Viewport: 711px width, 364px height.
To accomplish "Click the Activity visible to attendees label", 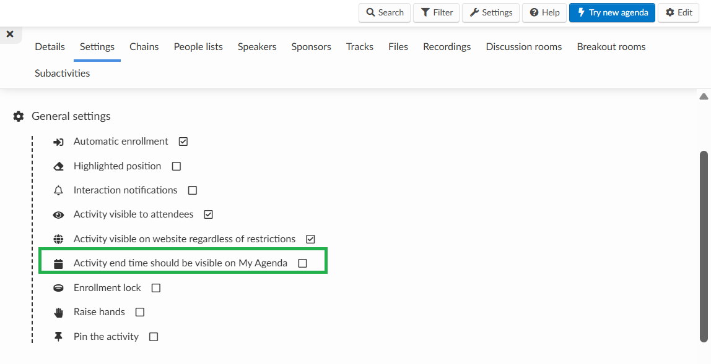I will [134, 214].
